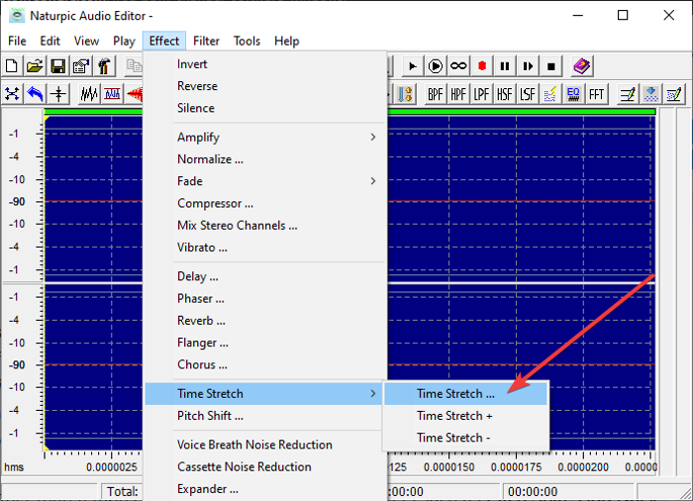
Task: Close the Effect menu from menu bar
Action: click(164, 42)
